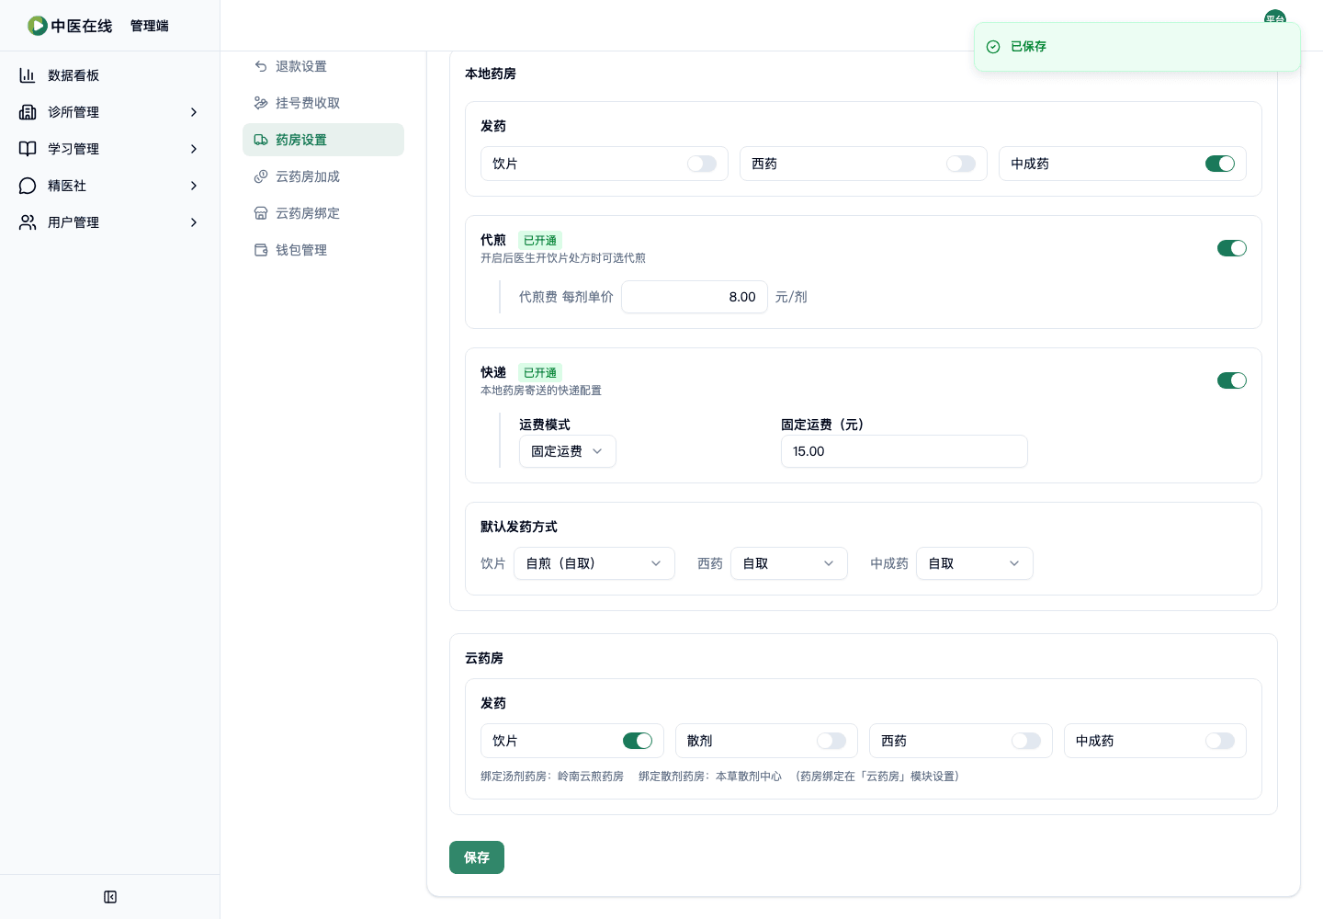The width and height of the screenshot is (1323, 919).
Task: Click the 快递 已开通 status badge
Action: pos(540,373)
